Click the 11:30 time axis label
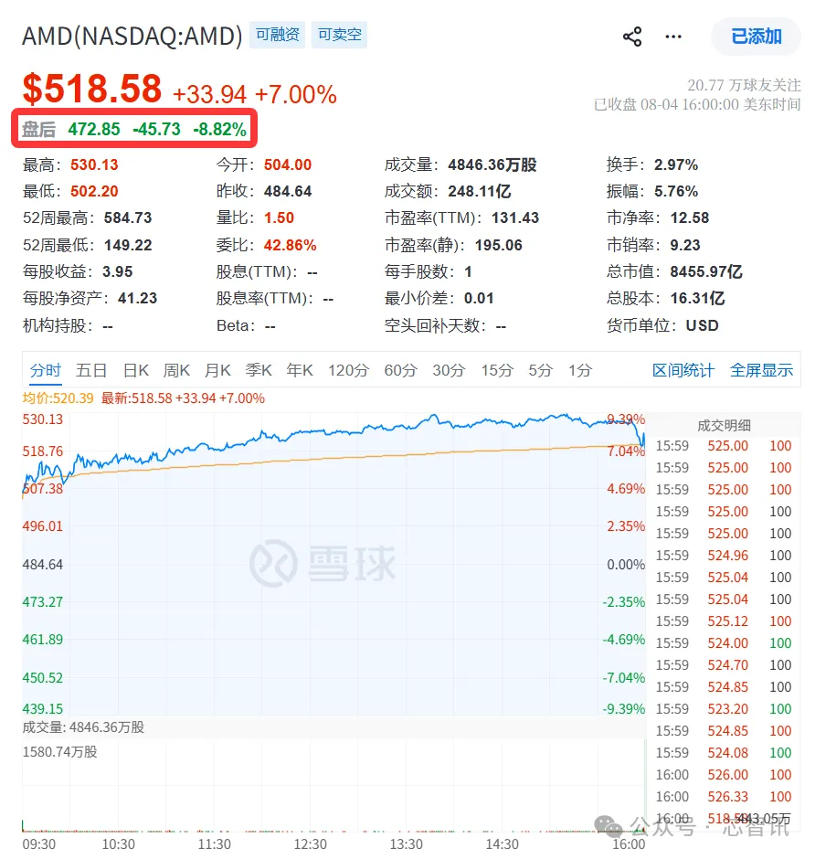This screenshot has height=859, width=815. point(214,844)
